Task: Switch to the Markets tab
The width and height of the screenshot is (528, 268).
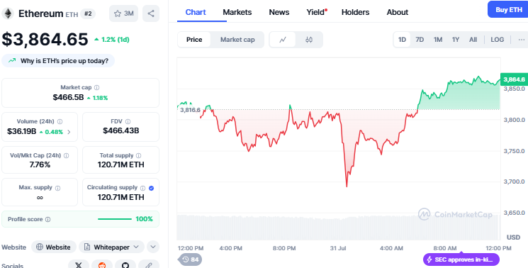Action: tap(237, 12)
